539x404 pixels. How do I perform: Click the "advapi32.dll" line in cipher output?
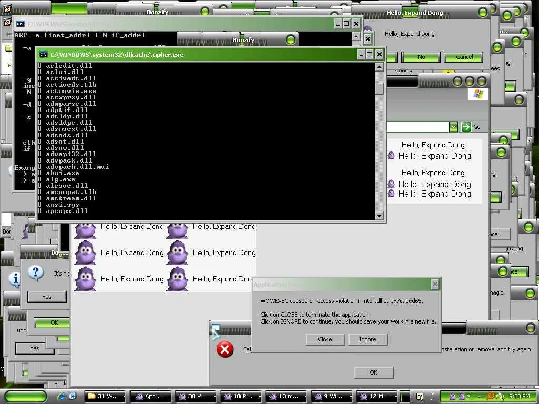click(67, 154)
